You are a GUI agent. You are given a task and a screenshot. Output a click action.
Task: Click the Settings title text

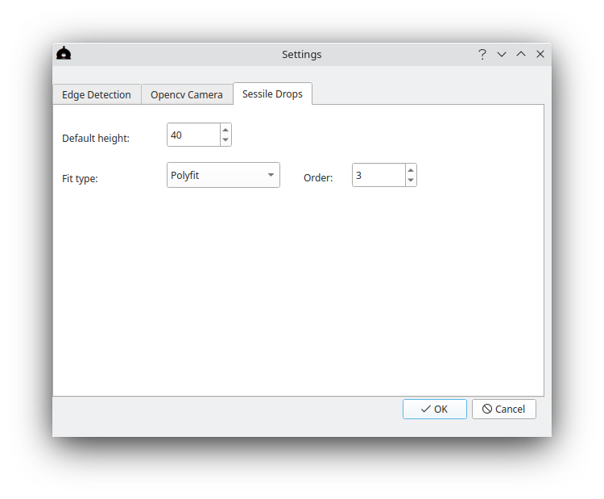coord(302,54)
